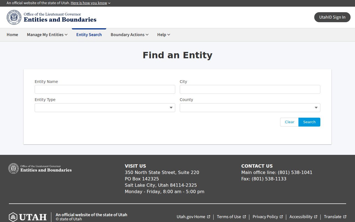Click the UtahID Sign In button
Image resolution: width=355 pixels, height=222 pixels.
(332, 17)
